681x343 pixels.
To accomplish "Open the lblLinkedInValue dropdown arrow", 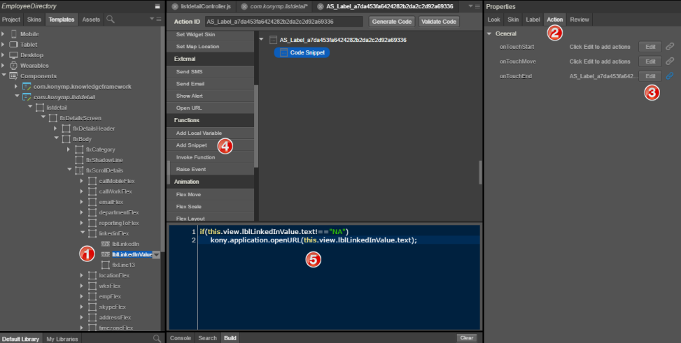I will [x=156, y=255].
